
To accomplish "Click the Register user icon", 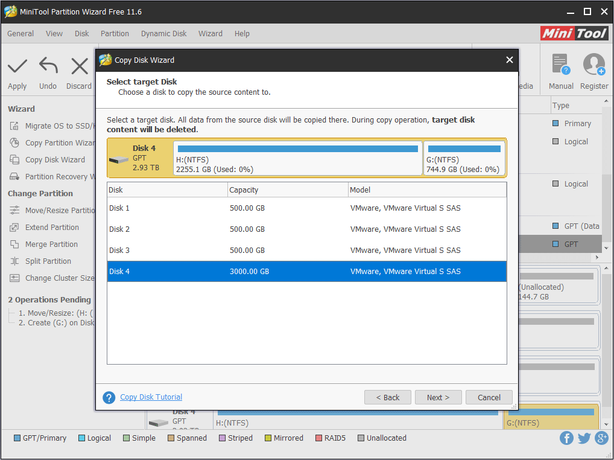I will (594, 65).
